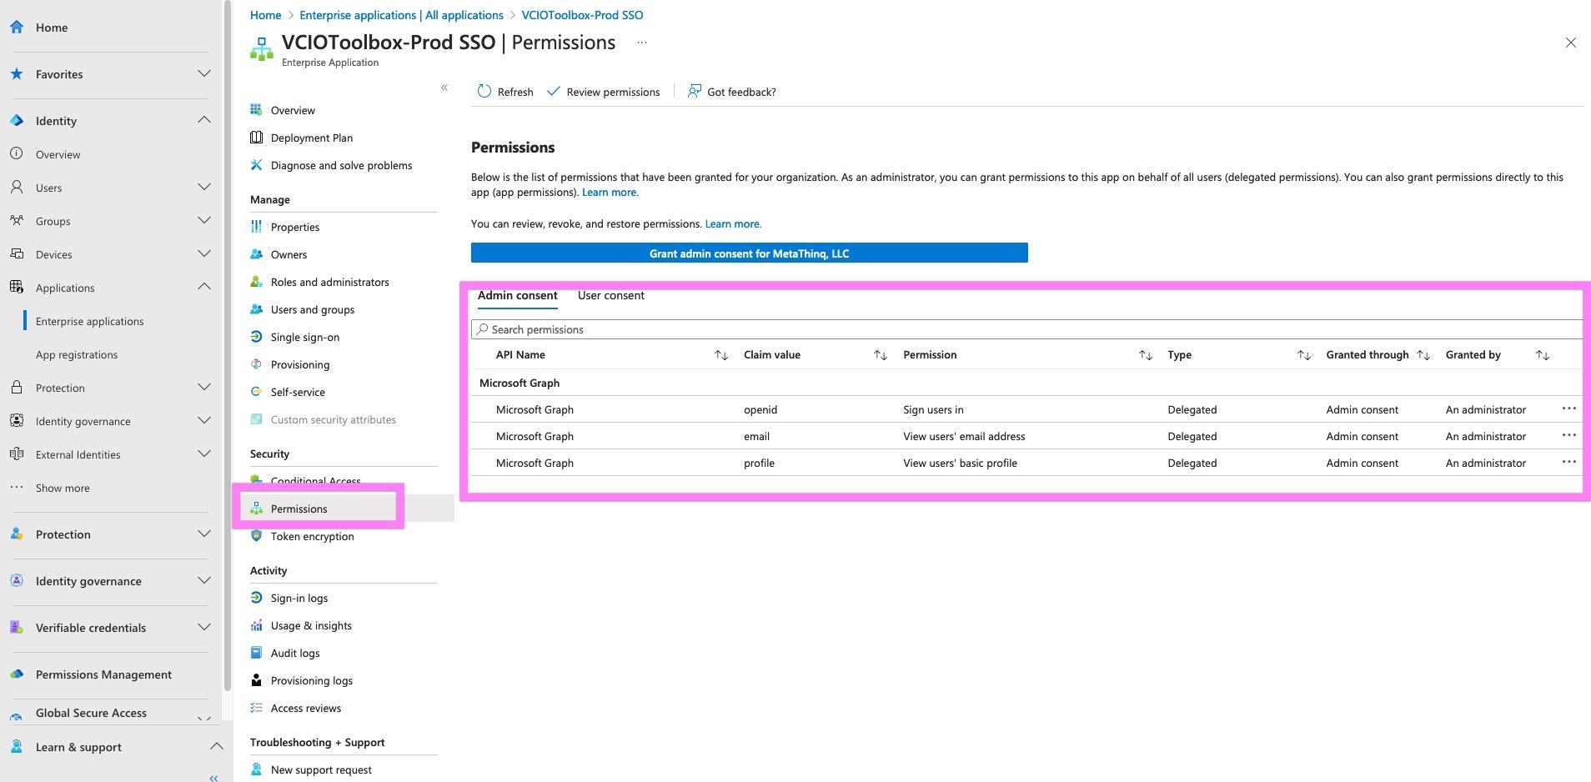Image resolution: width=1591 pixels, height=782 pixels.
Task: Click Learn more link after restore permissions
Action: pos(733,224)
